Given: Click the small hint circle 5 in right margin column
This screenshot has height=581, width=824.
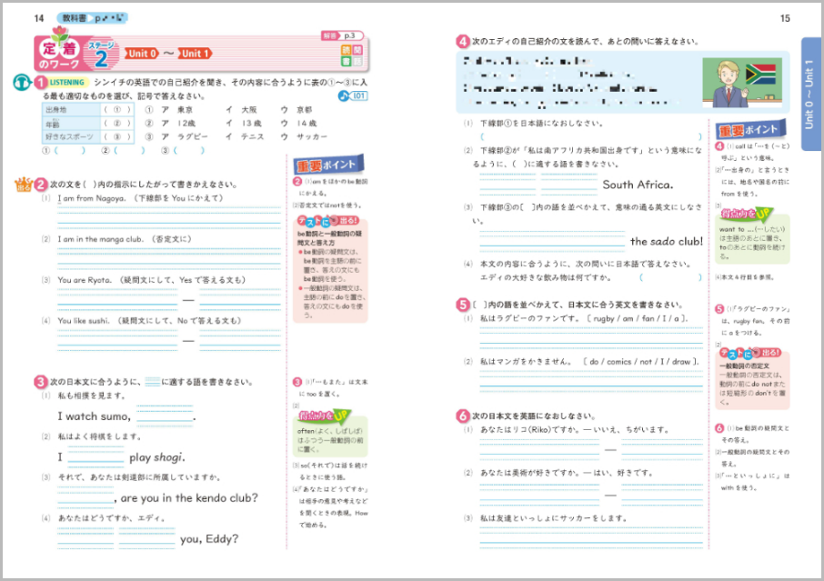Looking at the screenshot, I should tap(719, 309).
